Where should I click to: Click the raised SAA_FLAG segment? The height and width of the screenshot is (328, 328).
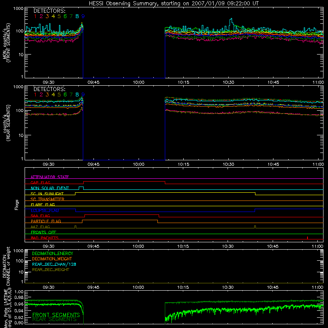tap(122, 215)
